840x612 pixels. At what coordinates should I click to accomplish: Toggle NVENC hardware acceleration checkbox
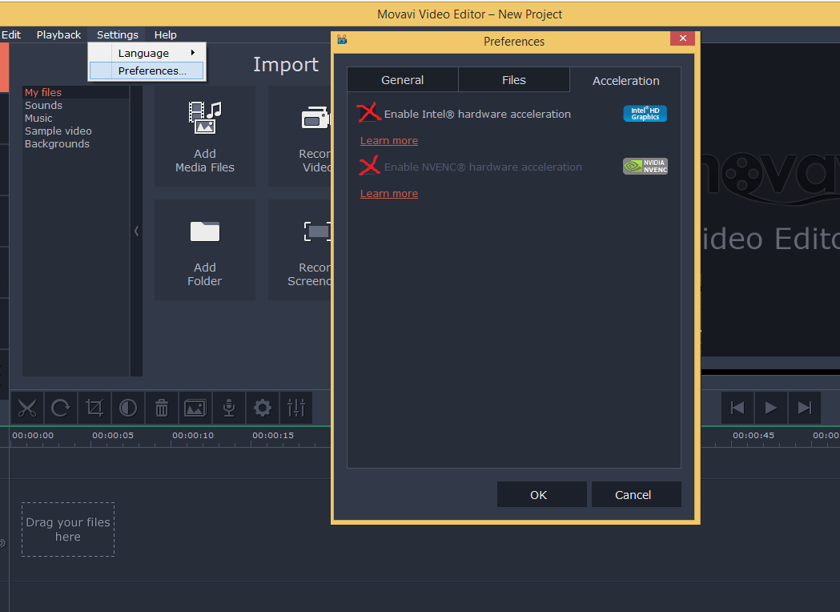[368, 167]
